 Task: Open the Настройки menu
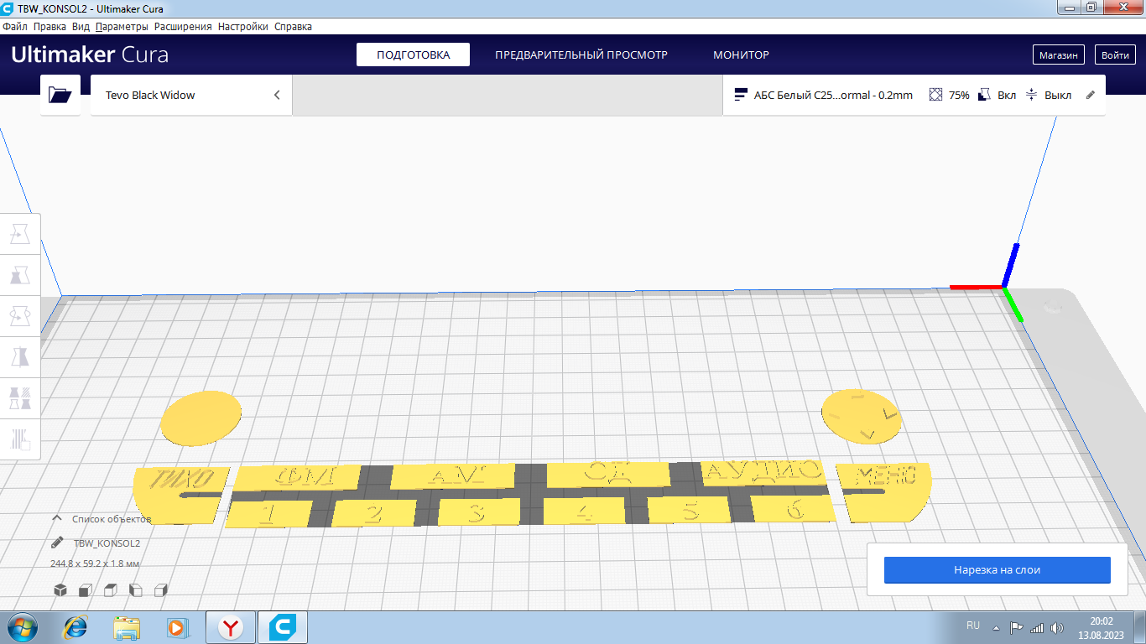tap(243, 26)
